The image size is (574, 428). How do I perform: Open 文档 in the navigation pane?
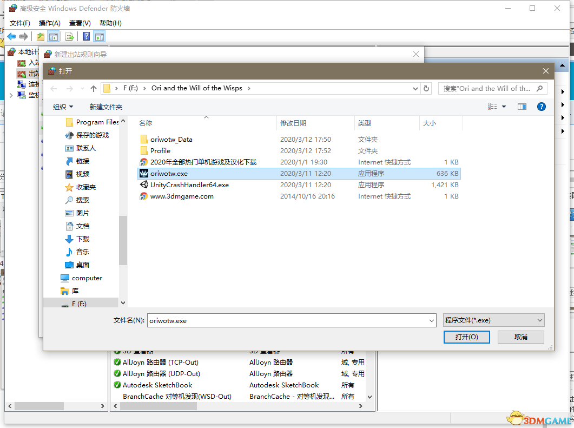pos(77,226)
